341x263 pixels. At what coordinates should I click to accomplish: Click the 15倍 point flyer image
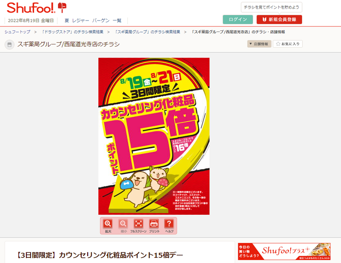[x=154, y=136]
